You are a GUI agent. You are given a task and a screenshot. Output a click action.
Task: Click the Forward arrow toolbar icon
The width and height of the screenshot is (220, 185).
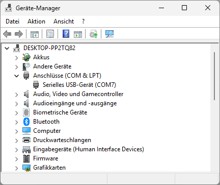19,34
